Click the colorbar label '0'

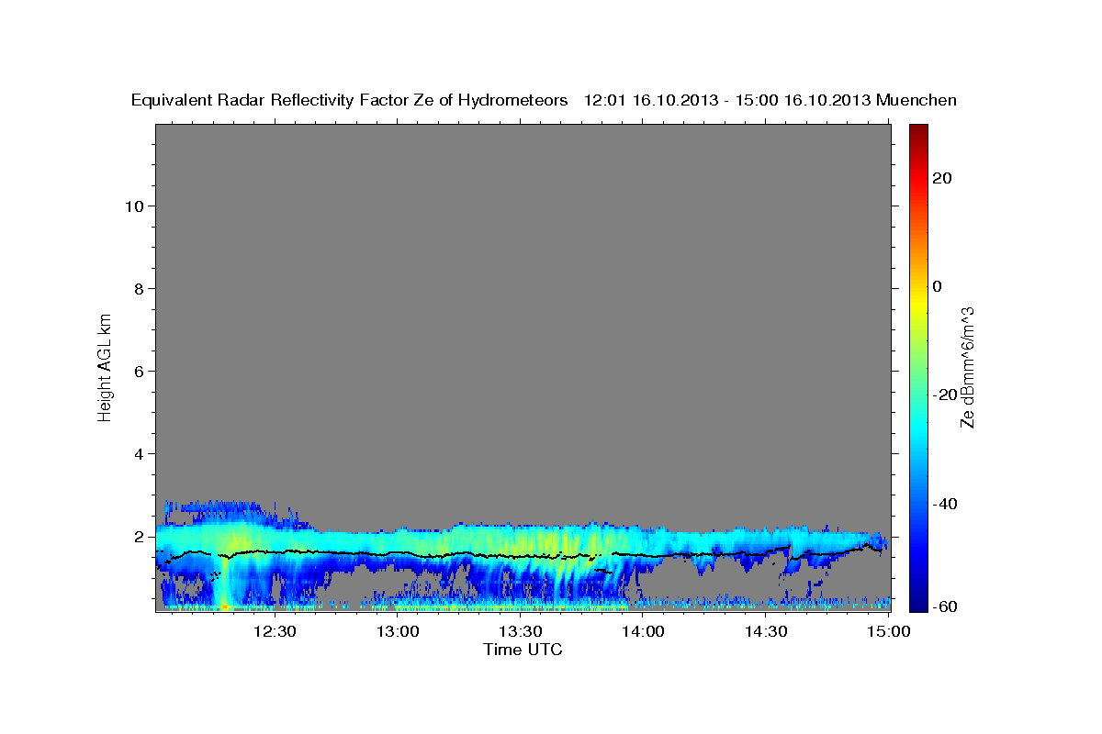coord(937,286)
